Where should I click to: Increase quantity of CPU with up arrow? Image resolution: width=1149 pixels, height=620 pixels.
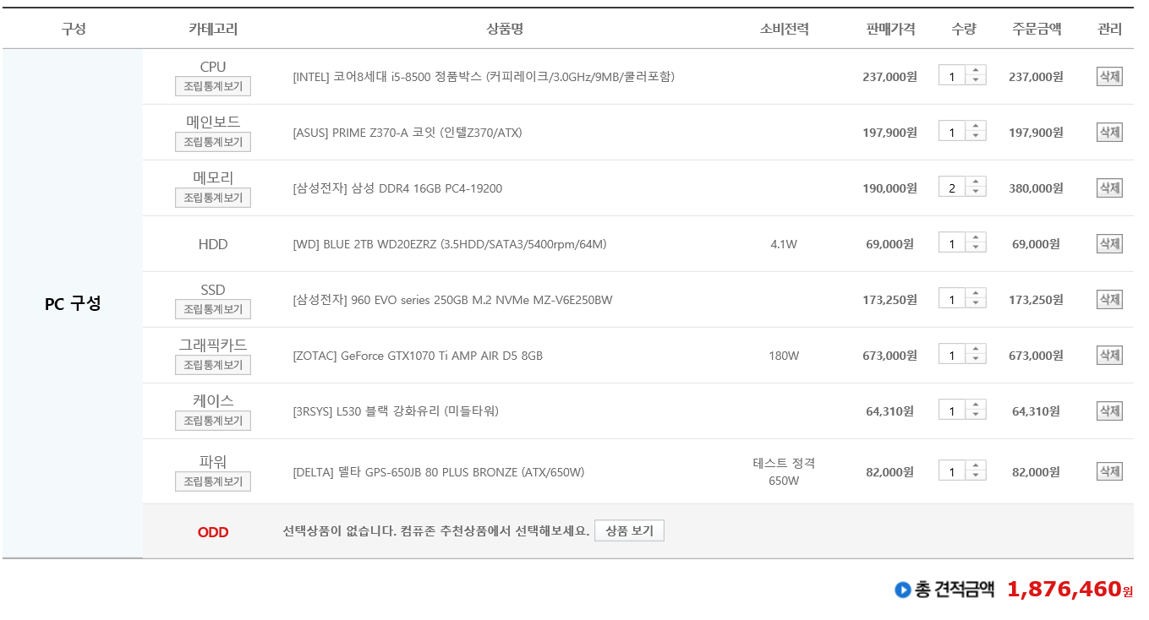point(976,71)
